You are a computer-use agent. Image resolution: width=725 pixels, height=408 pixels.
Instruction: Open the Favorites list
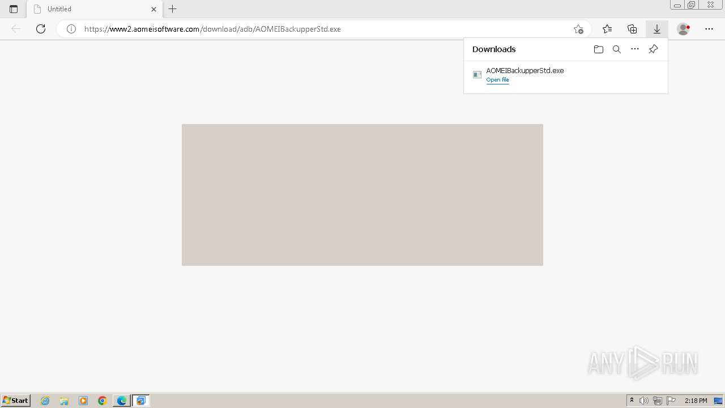(x=607, y=29)
